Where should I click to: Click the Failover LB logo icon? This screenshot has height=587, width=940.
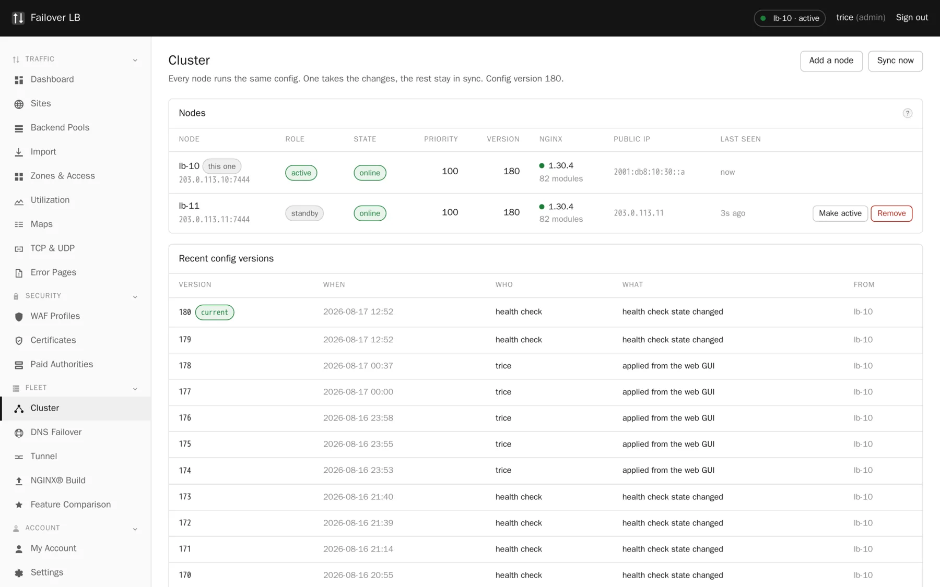tap(18, 18)
